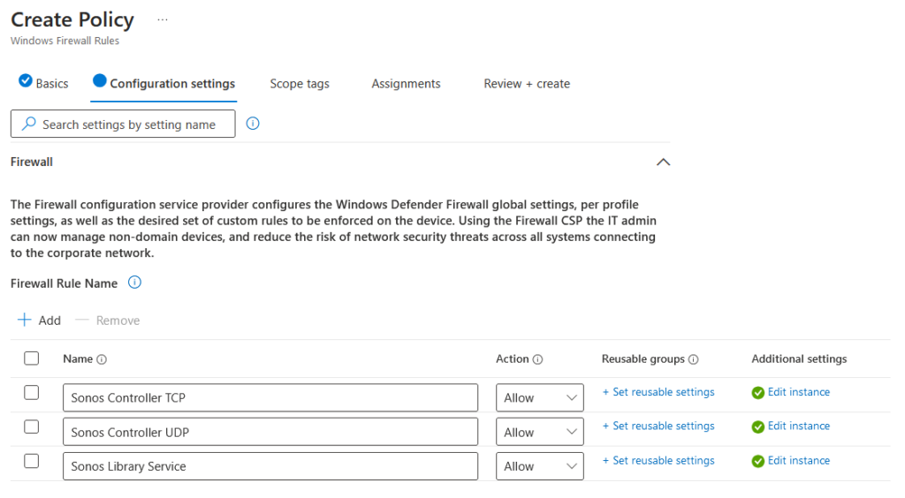Click the green check on Sonos Library Service row
Viewport: 905px width, 498px height.
757,461
